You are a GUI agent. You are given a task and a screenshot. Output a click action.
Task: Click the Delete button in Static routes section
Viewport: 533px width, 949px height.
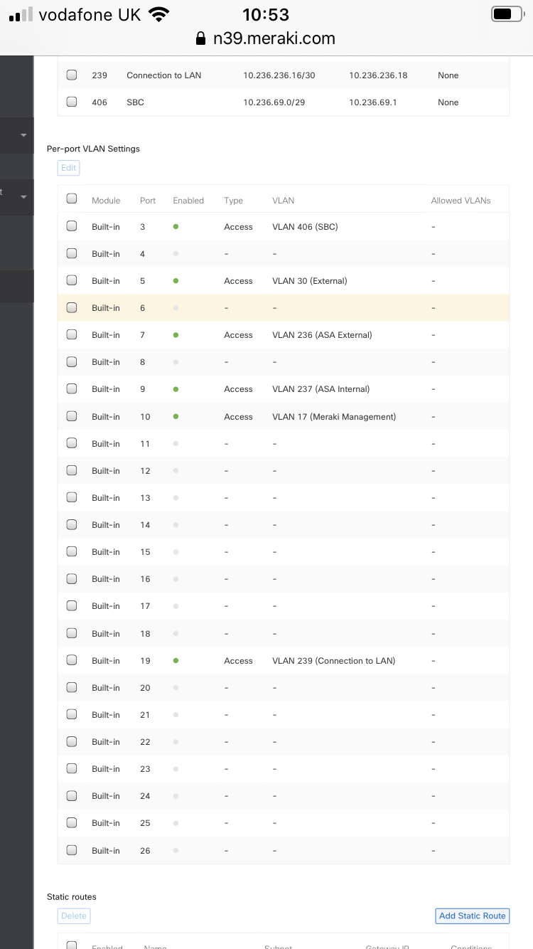pos(73,916)
